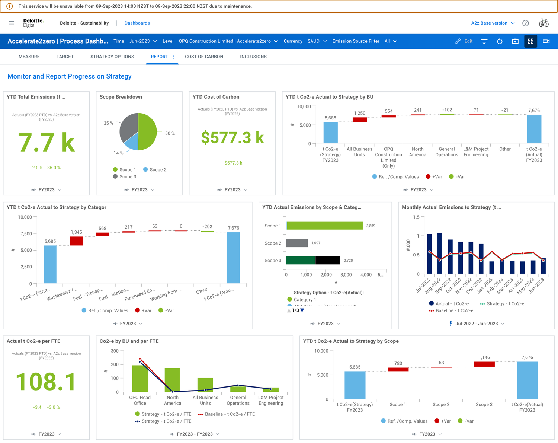This screenshot has width=558, height=443.
Task: Take a snapshot with the camera icon
Action: click(x=515, y=41)
